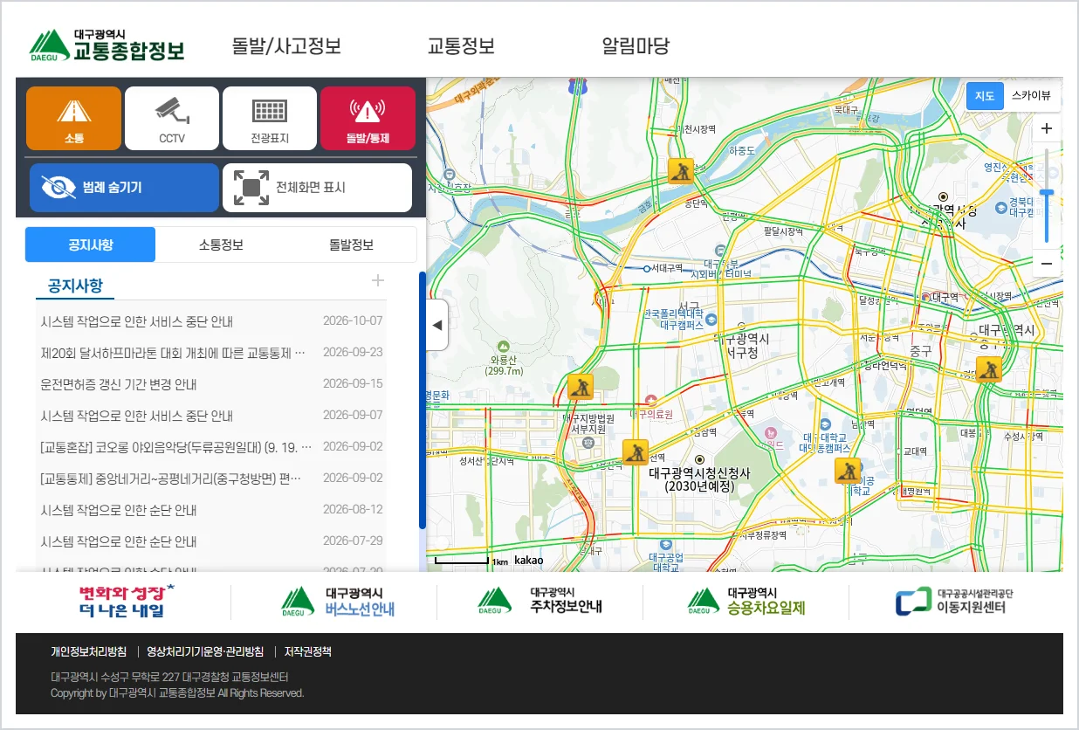Click the construction marker near 대구시청신청사
The image size is (1079, 730).
pos(636,452)
